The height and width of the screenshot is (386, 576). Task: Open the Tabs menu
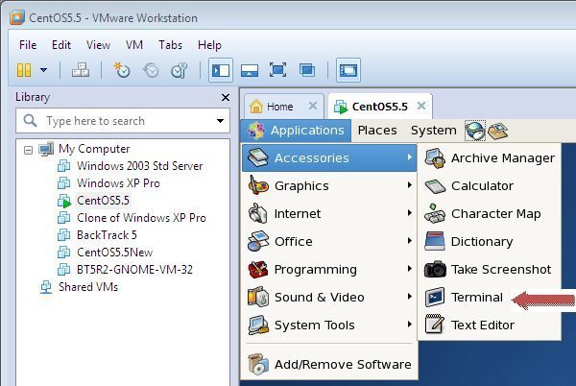click(x=170, y=45)
